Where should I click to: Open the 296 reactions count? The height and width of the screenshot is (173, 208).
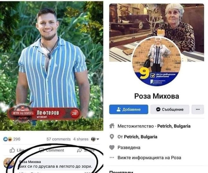coord(17,139)
